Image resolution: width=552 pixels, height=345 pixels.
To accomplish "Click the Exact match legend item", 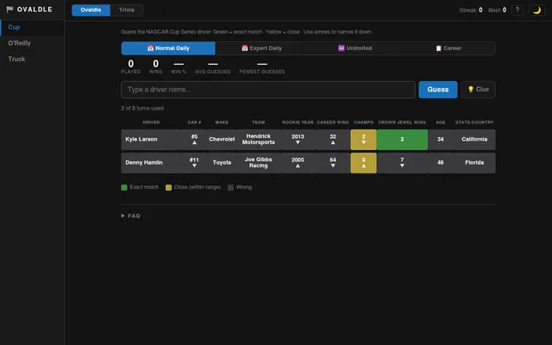I will tap(140, 187).
